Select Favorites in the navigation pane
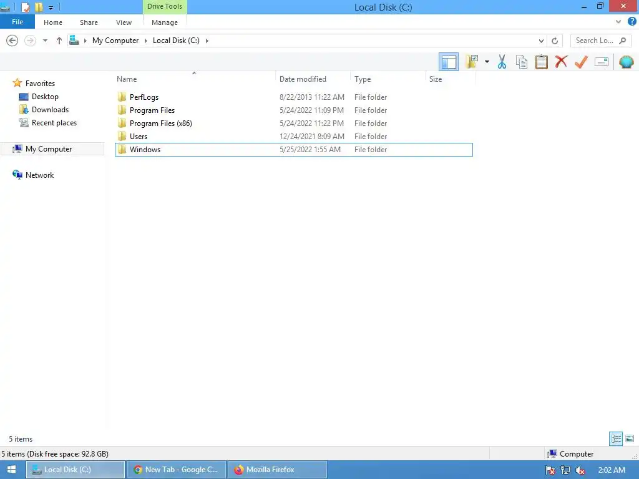The height and width of the screenshot is (479, 639). pyautogui.click(x=40, y=83)
